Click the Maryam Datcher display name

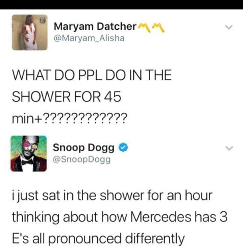pos(95,26)
